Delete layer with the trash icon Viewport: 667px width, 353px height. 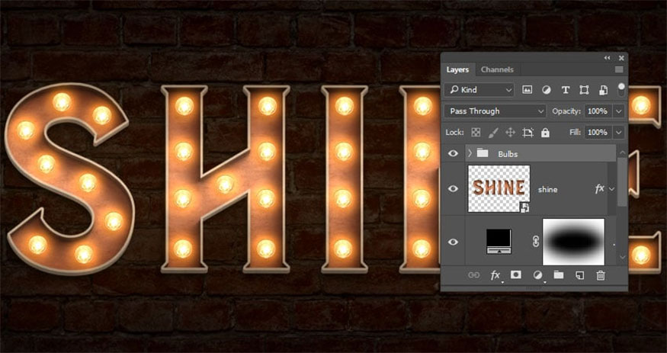pos(600,275)
